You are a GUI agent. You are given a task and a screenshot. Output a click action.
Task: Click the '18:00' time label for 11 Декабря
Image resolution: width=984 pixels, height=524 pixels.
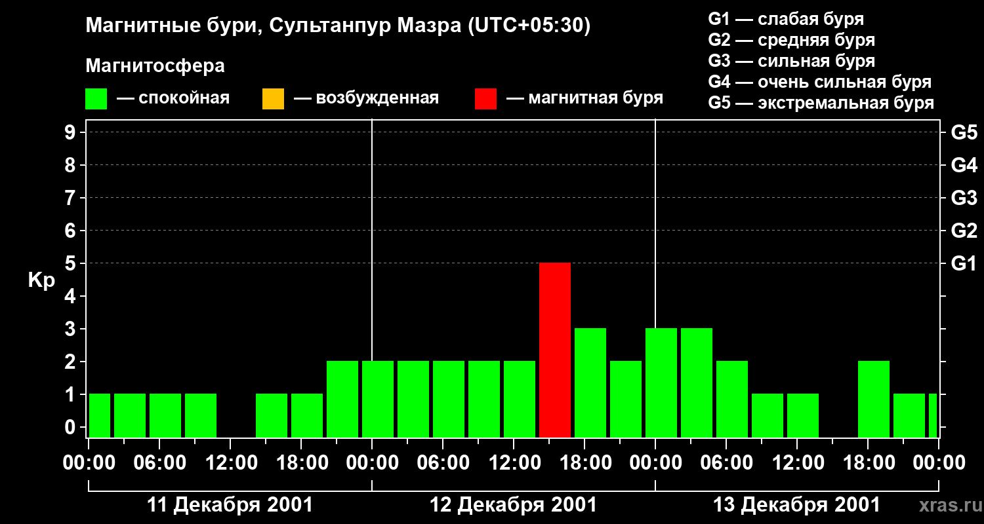(x=301, y=463)
